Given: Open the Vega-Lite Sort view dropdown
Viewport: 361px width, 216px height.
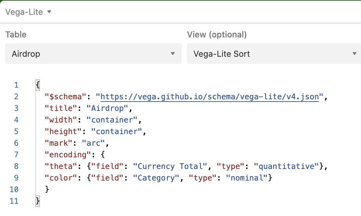Looking at the screenshot, I should click(x=273, y=54).
